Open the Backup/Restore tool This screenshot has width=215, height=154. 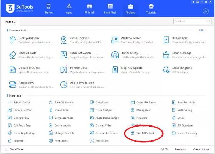(31, 40)
